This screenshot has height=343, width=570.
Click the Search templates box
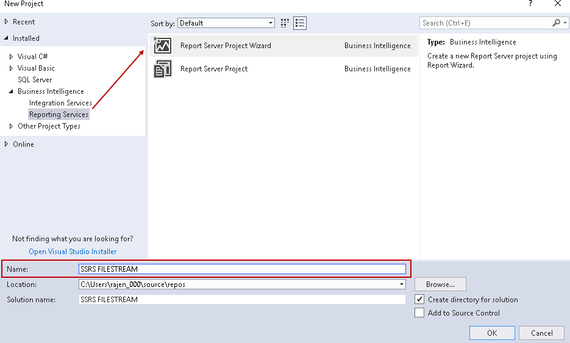[485, 23]
